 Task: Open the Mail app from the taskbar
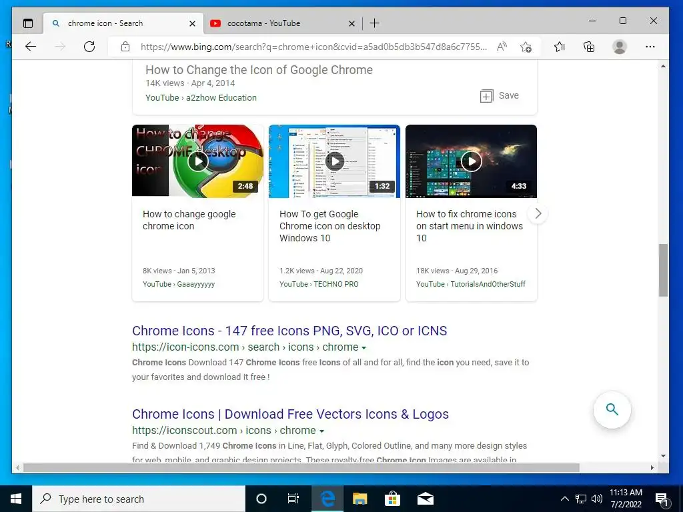pos(425,499)
